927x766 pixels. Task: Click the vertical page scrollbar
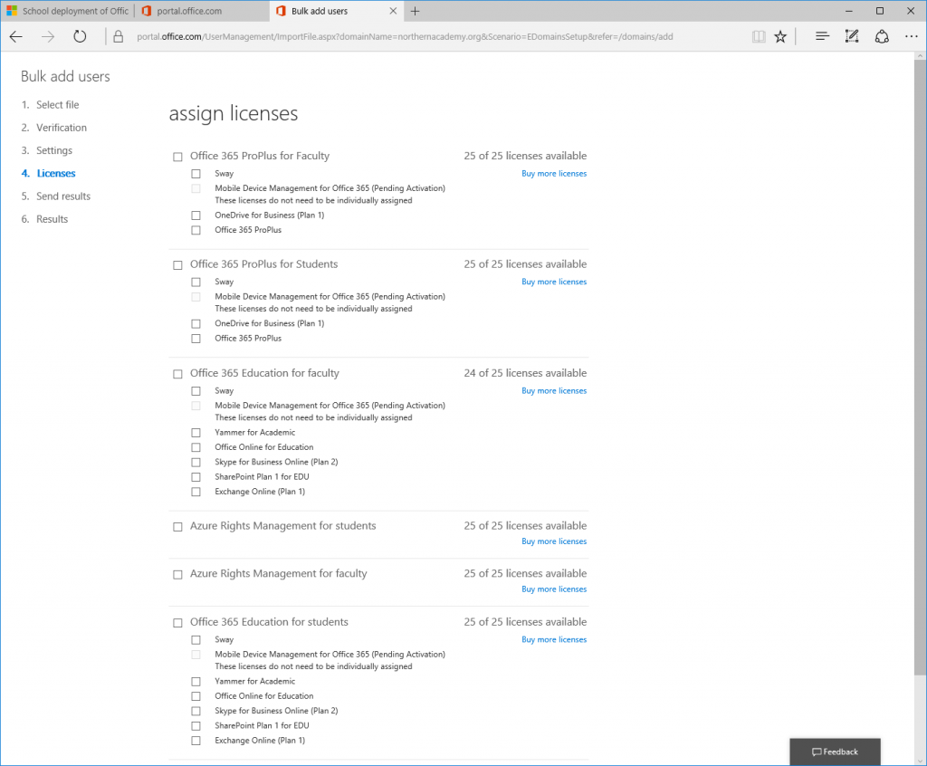(920, 367)
